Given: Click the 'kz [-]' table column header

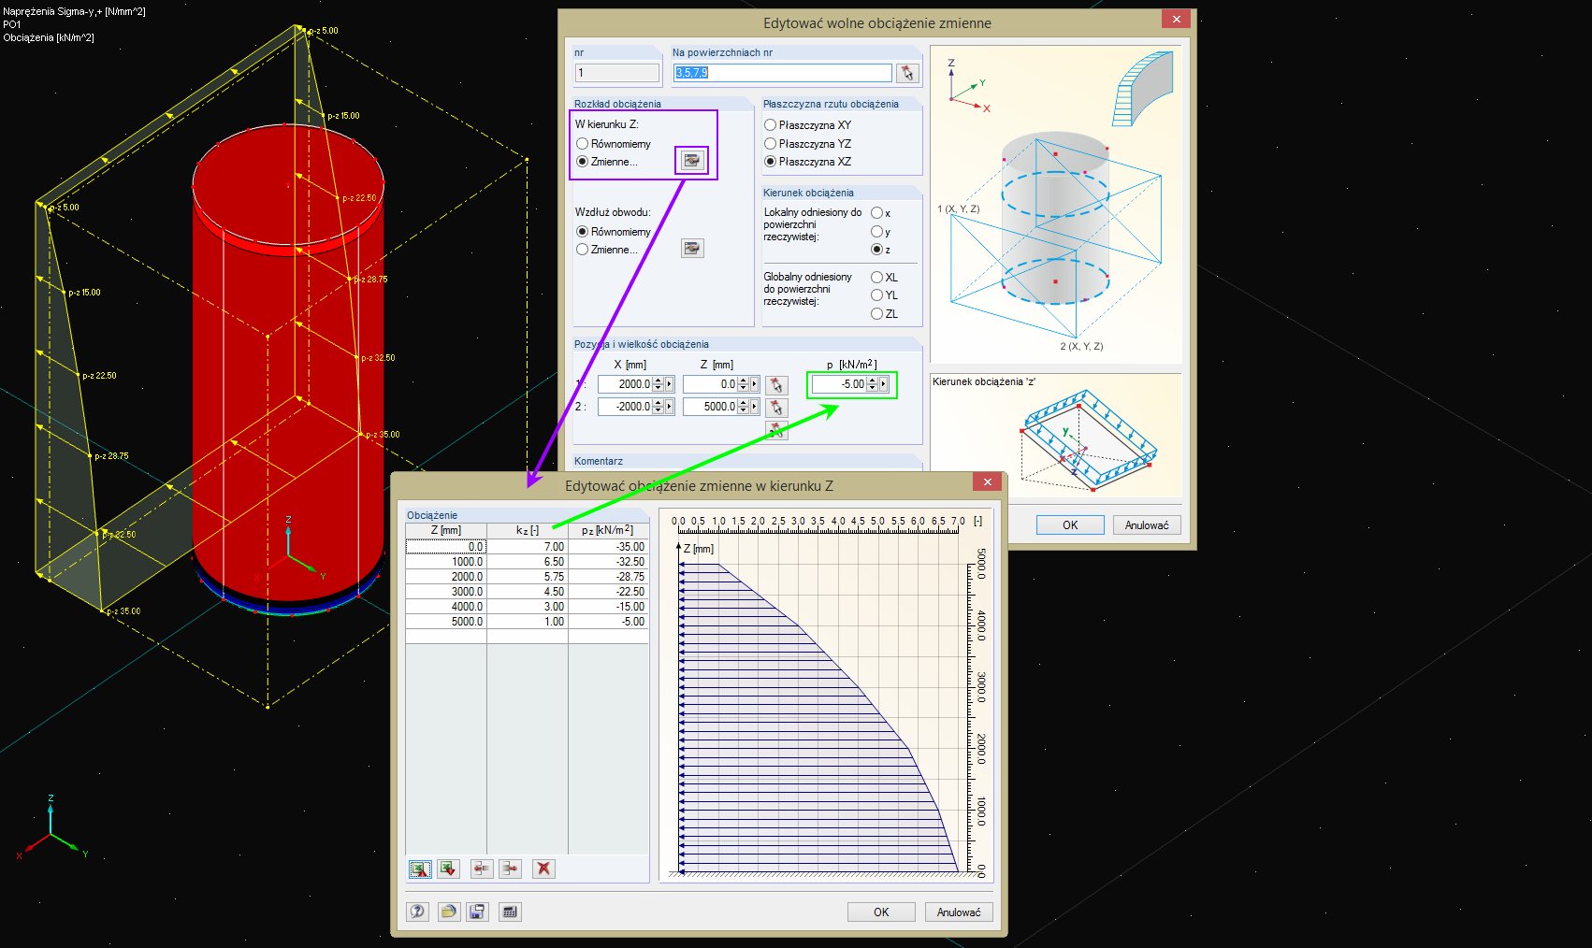Looking at the screenshot, I should pos(528,530).
